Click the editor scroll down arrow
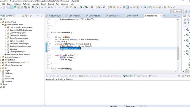This screenshot has width=190, height=107. [178, 69]
